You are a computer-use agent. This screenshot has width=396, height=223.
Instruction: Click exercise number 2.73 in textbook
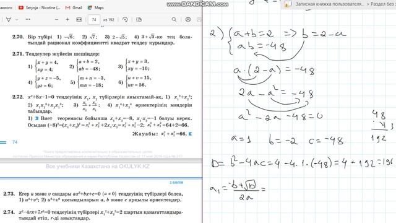click(9, 194)
